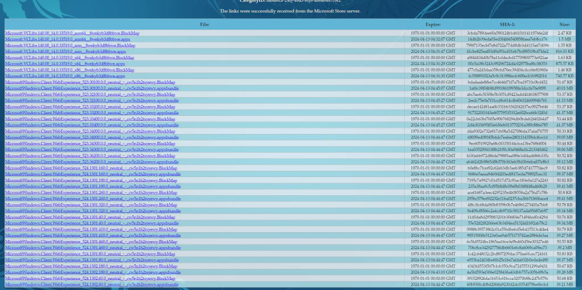Download WebExperience 523.33200.0.0 appxbundle
Image resolution: width=582 pixels, height=290 pixels.
(92, 113)
